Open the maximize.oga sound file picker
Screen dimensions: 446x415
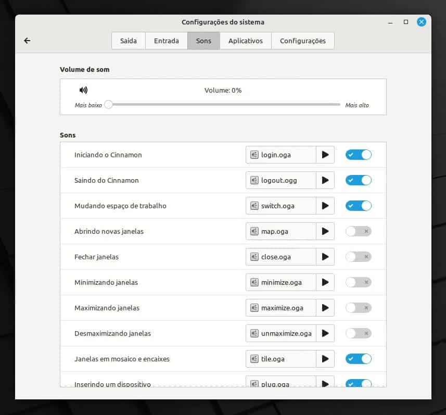coord(281,308)
